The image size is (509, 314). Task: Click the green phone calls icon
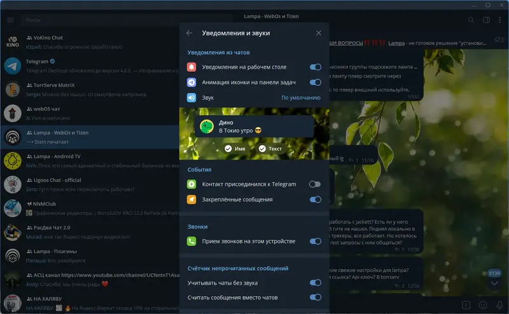[192, 242]
